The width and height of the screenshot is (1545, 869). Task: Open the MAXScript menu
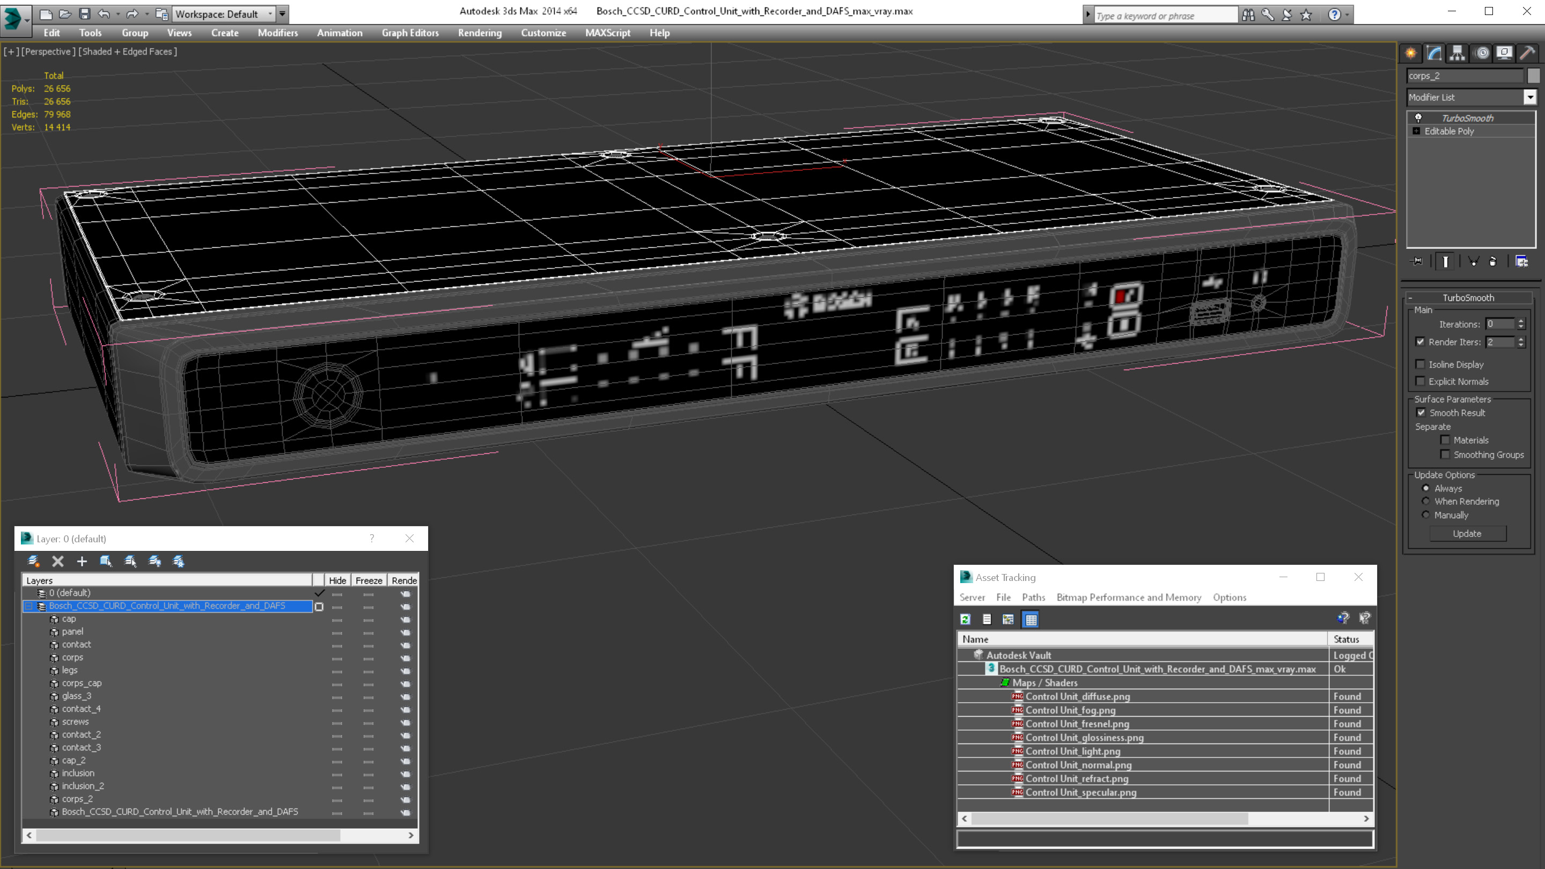tap(608, 33)
